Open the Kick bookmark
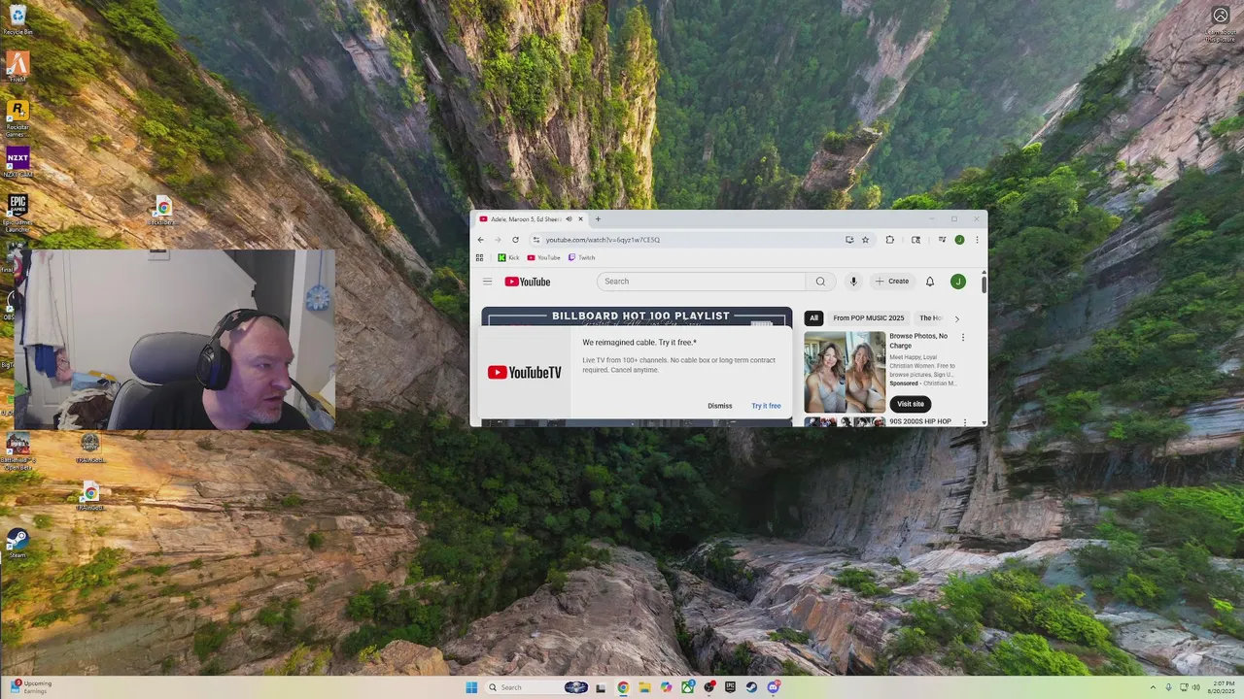1244x699 pixels. [508, 258]
